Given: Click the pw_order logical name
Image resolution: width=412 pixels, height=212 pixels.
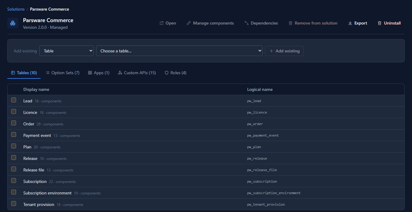Looking at the screenshot, I should 255,124.
